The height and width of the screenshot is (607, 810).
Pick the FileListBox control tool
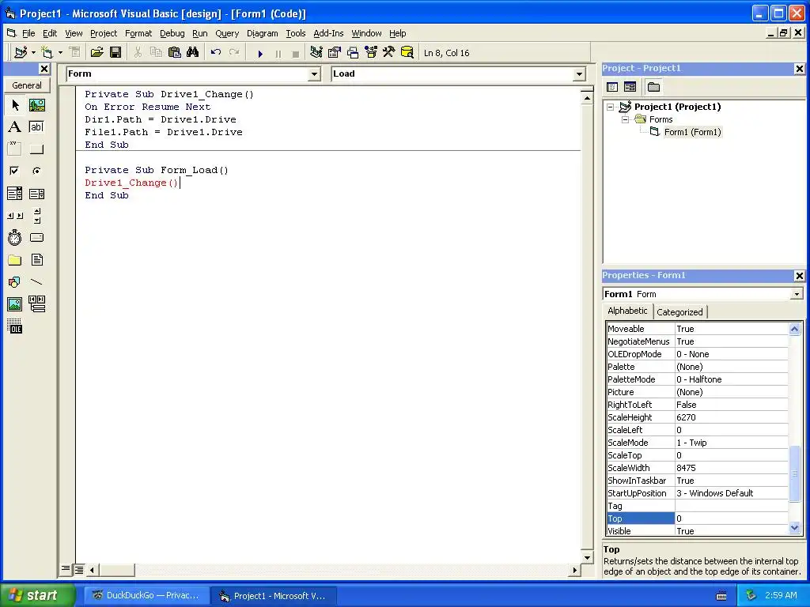[36, 259]
